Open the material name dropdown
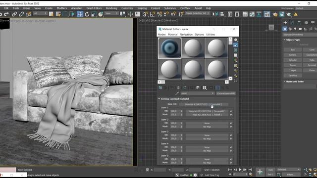The height and width of the screenshot is (178, 317). (x=197, y=93)
